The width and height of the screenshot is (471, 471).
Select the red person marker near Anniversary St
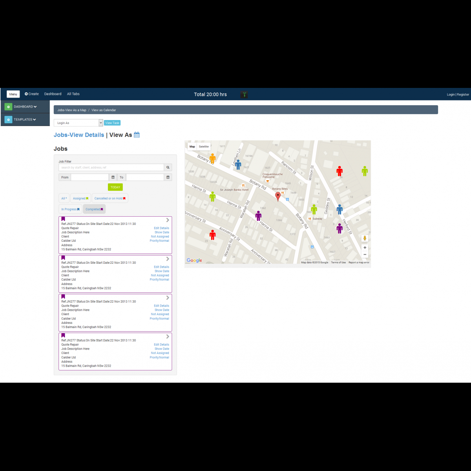tap(212, 235)
